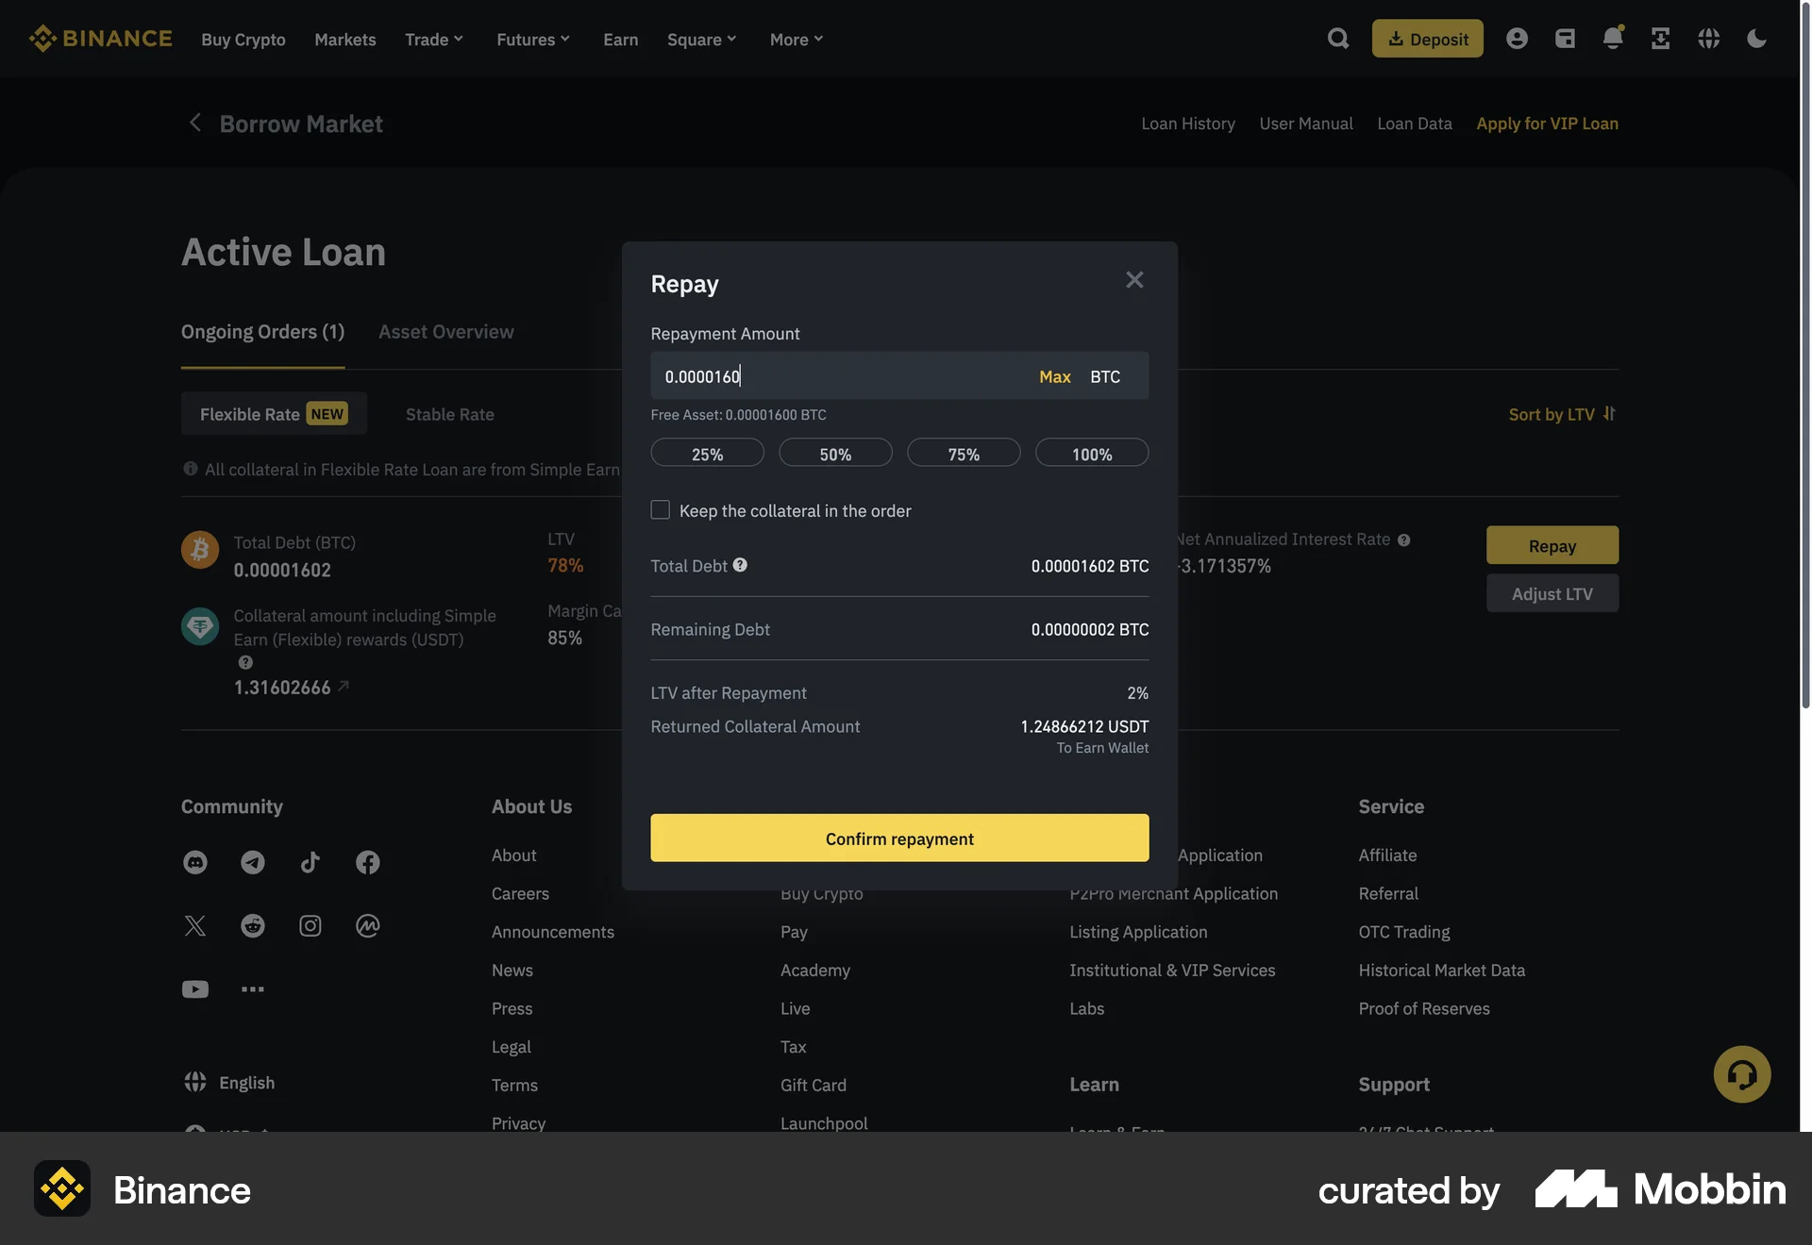
Task: Select the Stable Rate tab
Action: pyautogui.click(x=449, y=414)
